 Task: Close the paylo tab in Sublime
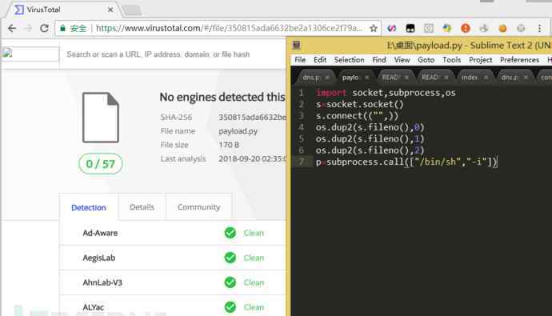(367, 77)
